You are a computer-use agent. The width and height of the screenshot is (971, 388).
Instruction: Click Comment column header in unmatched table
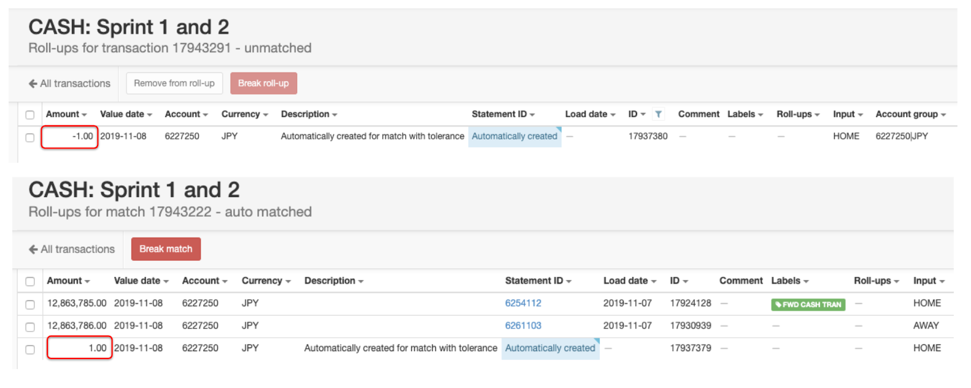698,114
